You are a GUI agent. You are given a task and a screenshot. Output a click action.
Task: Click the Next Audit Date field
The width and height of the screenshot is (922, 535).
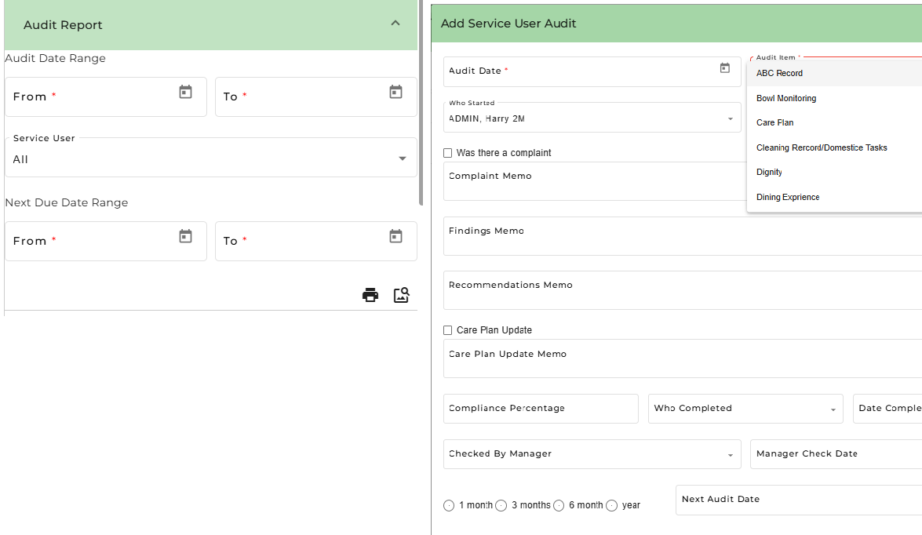point(799,500)
